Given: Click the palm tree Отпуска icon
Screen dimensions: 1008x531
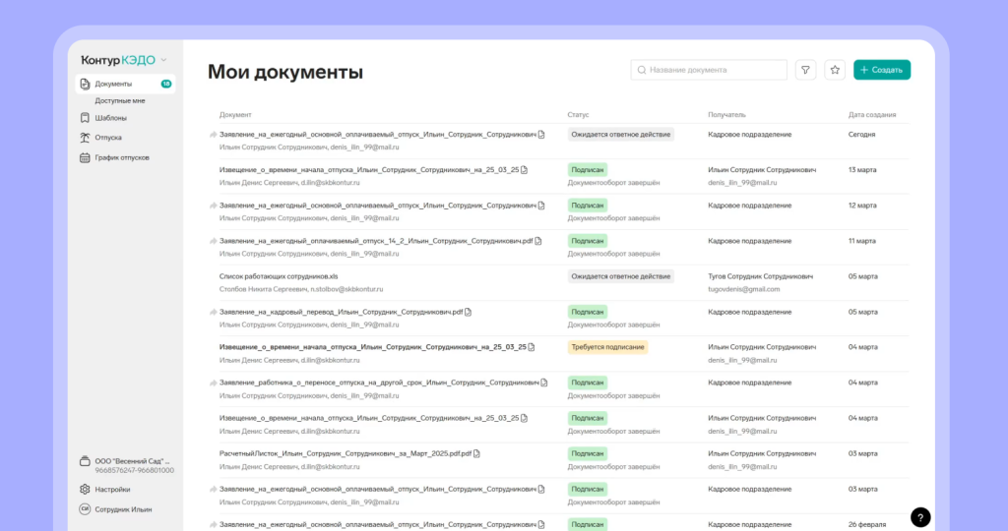Looking at the screenshot, I should click(85, 138).
